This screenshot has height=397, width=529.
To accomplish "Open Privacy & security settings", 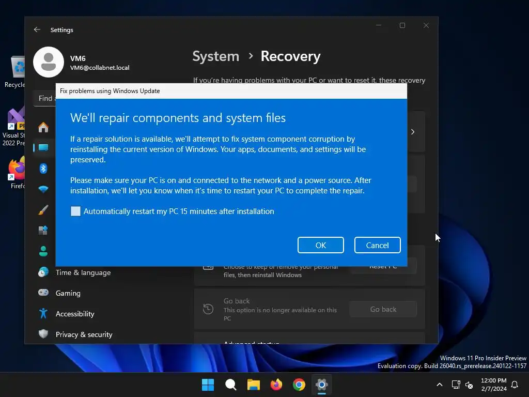I will pos(84,334).
